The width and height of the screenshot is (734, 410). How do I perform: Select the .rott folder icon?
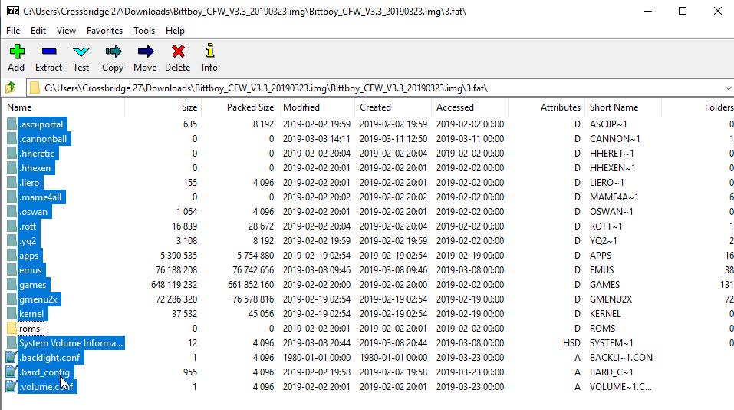coord(12,226)
